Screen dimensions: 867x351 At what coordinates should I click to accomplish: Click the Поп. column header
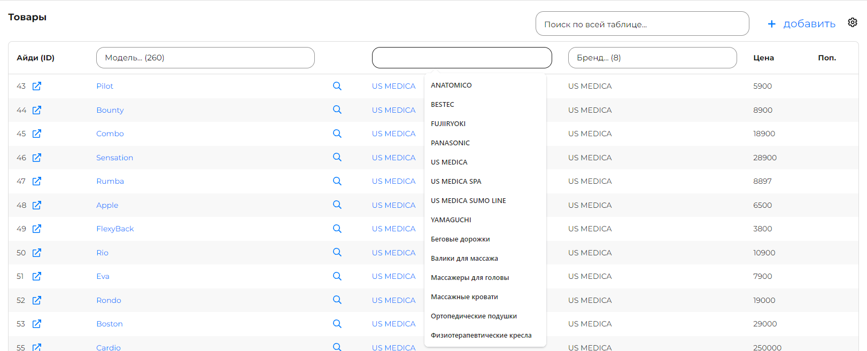pos(826,58)
